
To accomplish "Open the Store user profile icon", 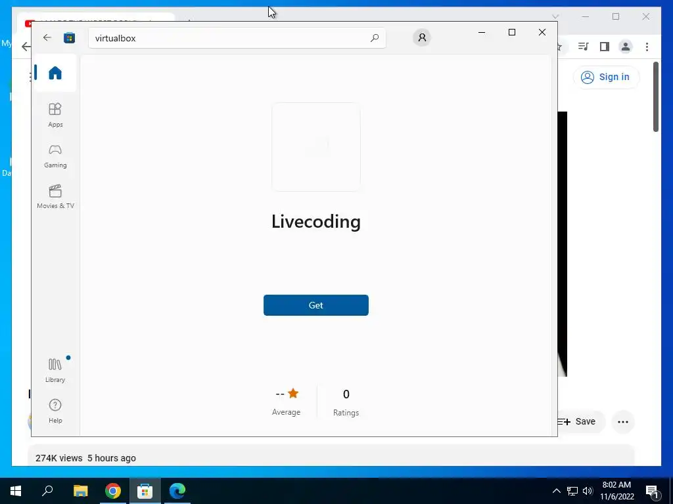I will (x=422, y=37).
